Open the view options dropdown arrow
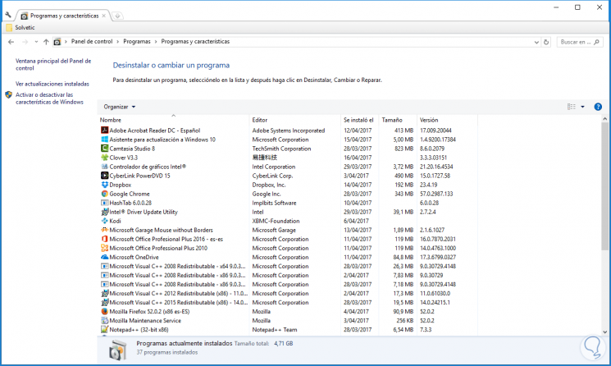Viewport: 611px width, 366px height. 582,107
